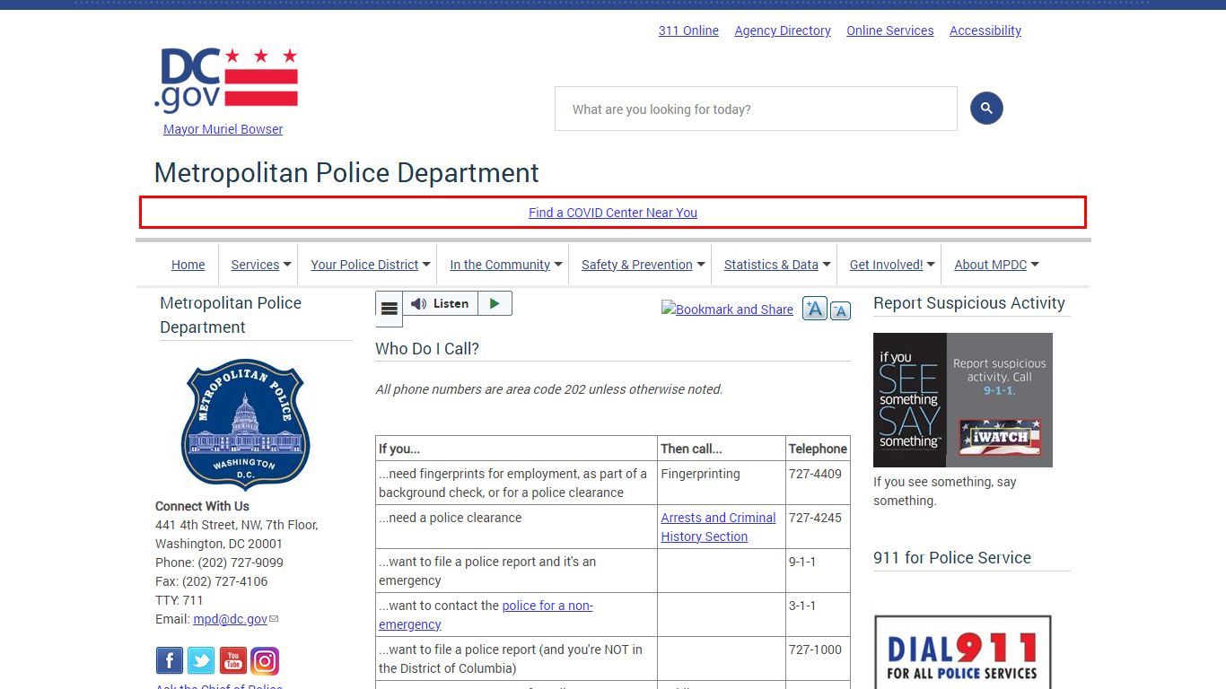Click the Metropolitan Police Department page title
The width and height of the screenshot is (1226, 689).
pyautogui.click(x=346, y=172)
